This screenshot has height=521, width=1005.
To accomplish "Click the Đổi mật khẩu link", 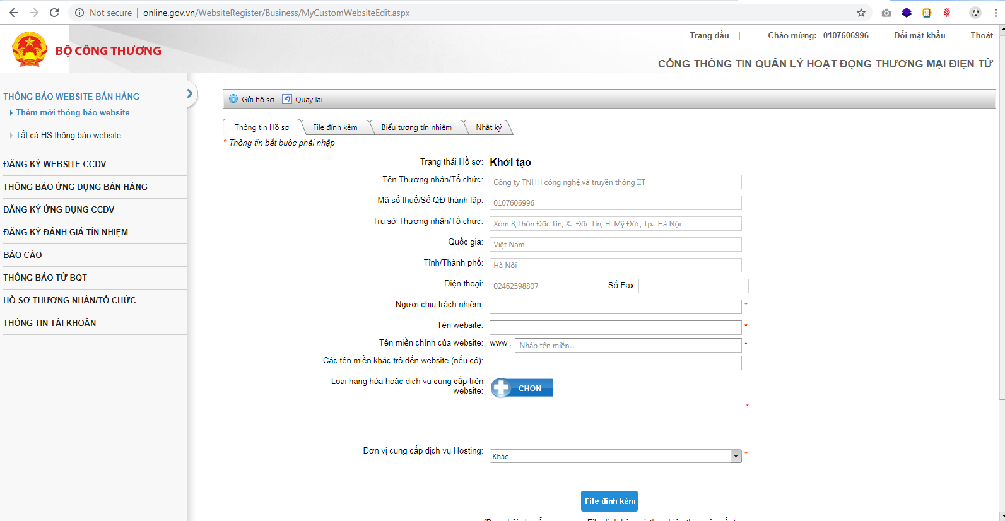I will point(919,35).
